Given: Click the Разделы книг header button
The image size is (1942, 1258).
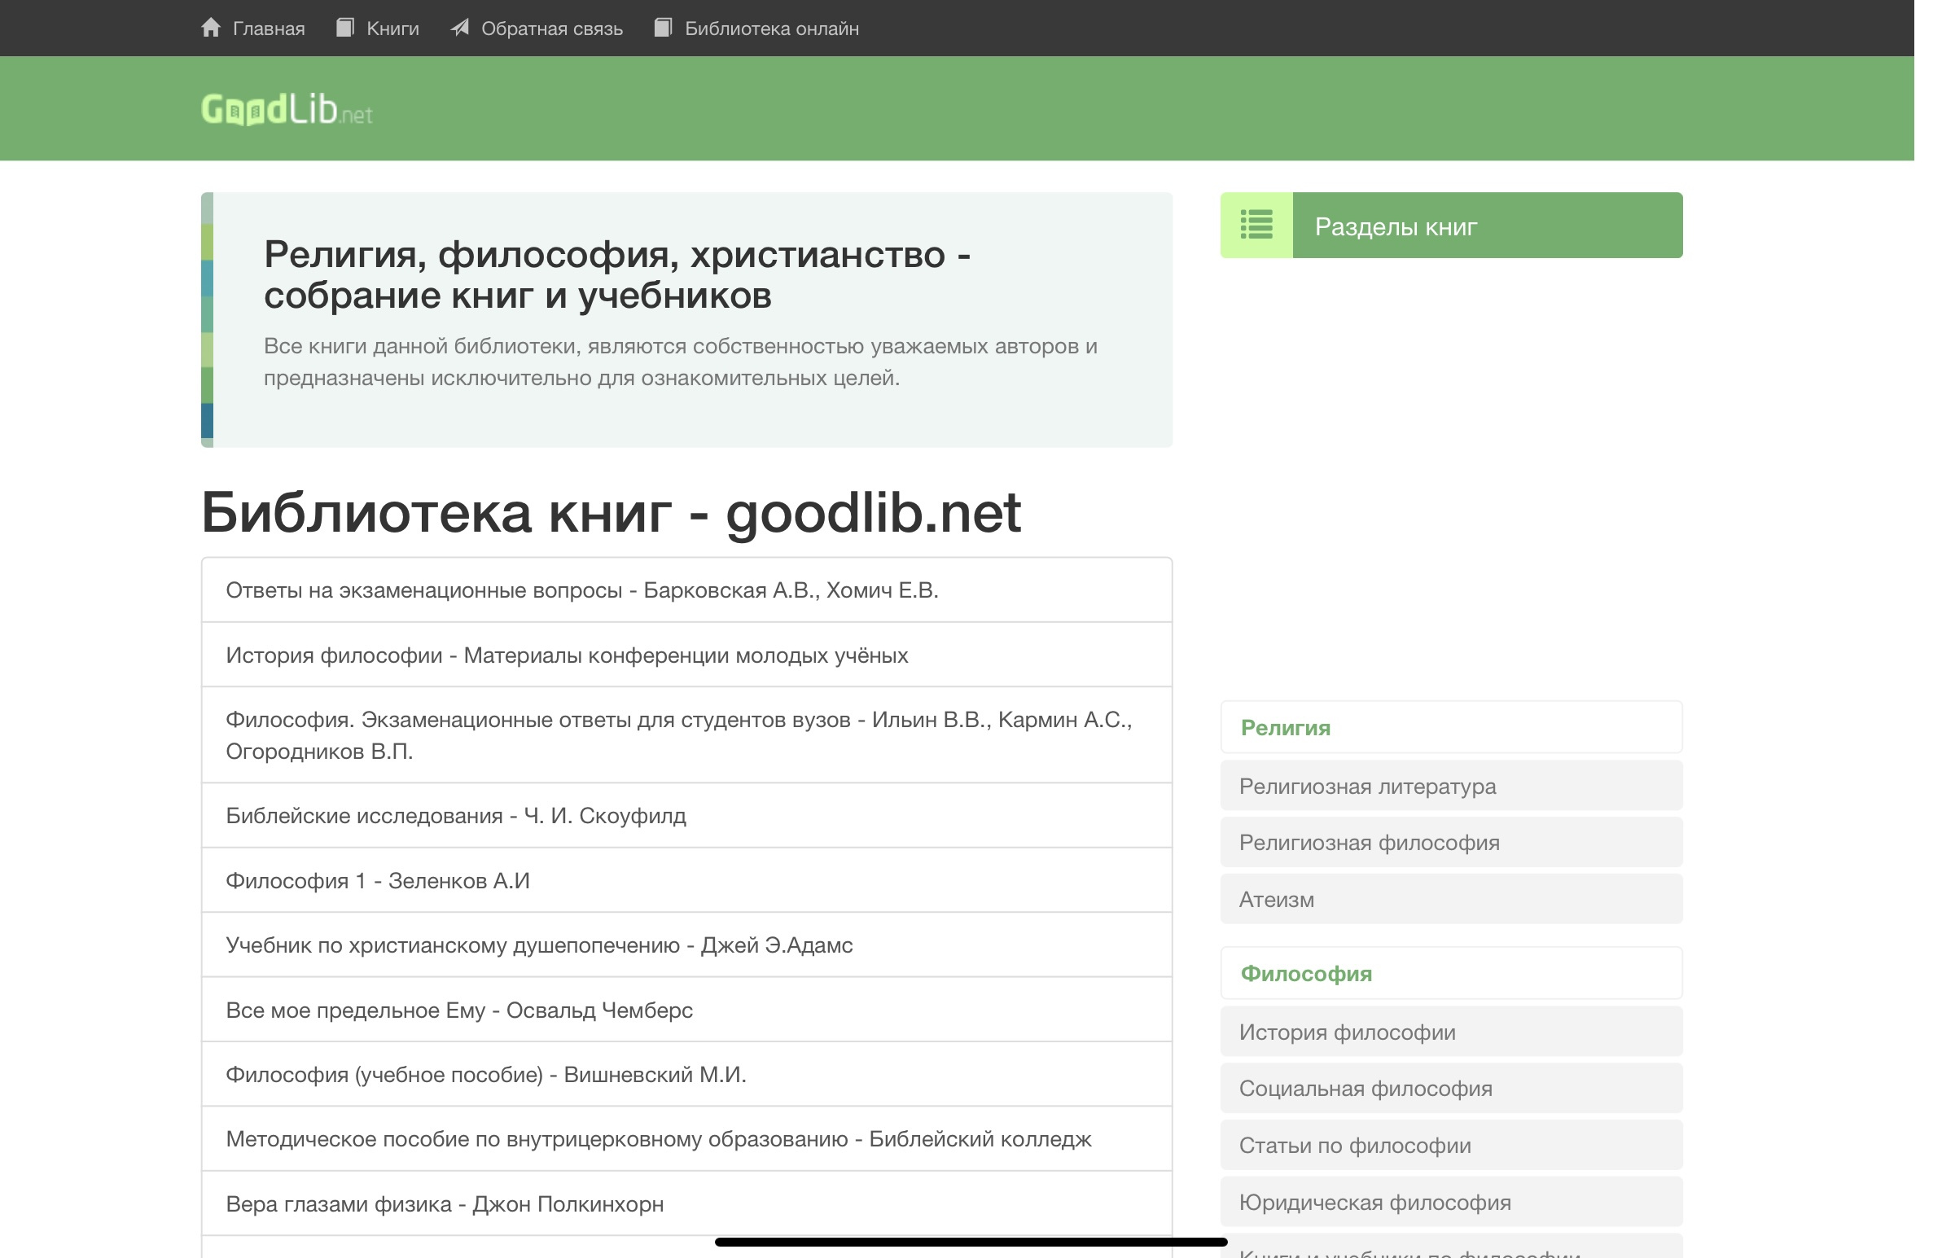Looking at the screenshot, I should click(1452, 226).
